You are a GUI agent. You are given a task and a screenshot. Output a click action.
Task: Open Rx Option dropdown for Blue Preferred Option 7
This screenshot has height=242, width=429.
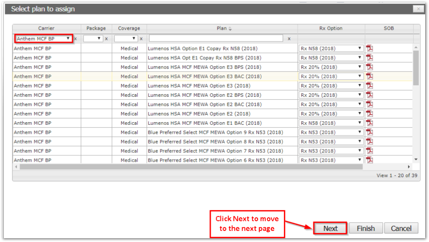click(x=331, y=151)
